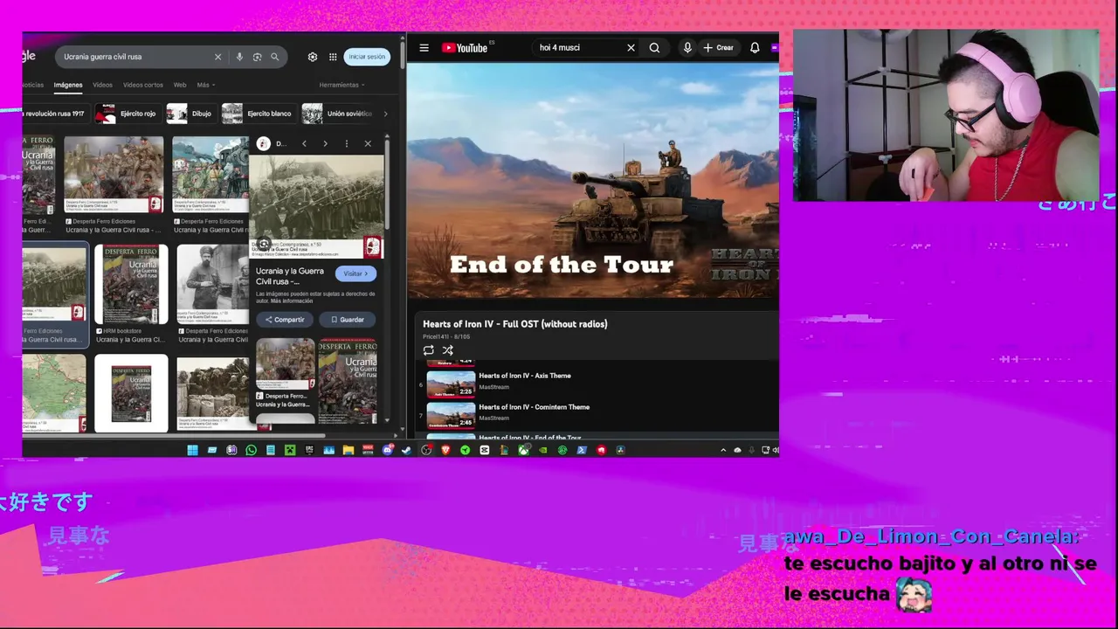Show hidden system tray icons
Image resolution: width=1118 pixels, height=629 pixels.
723,450
